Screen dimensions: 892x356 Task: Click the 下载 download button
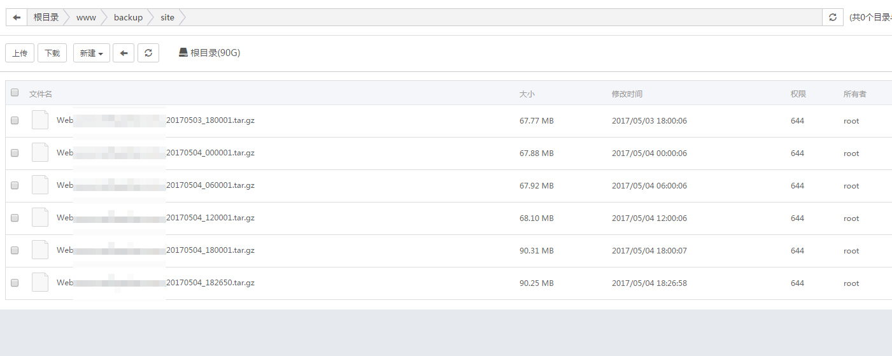click(x=52, y=53)
